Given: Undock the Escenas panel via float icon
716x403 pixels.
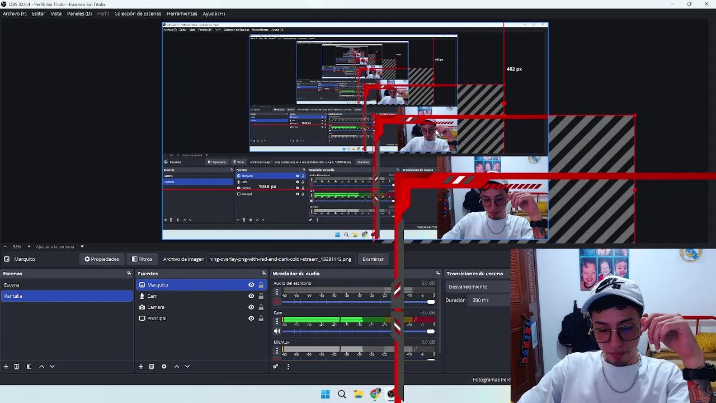Looking at the screenshot, I should (x=129, y=274).
